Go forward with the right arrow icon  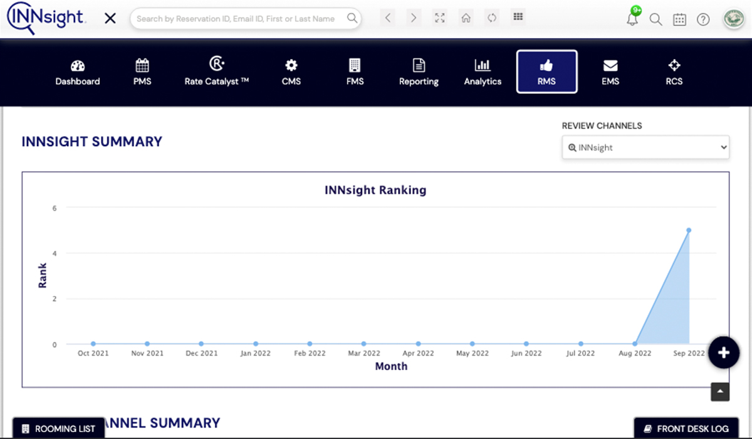(414, 18)
